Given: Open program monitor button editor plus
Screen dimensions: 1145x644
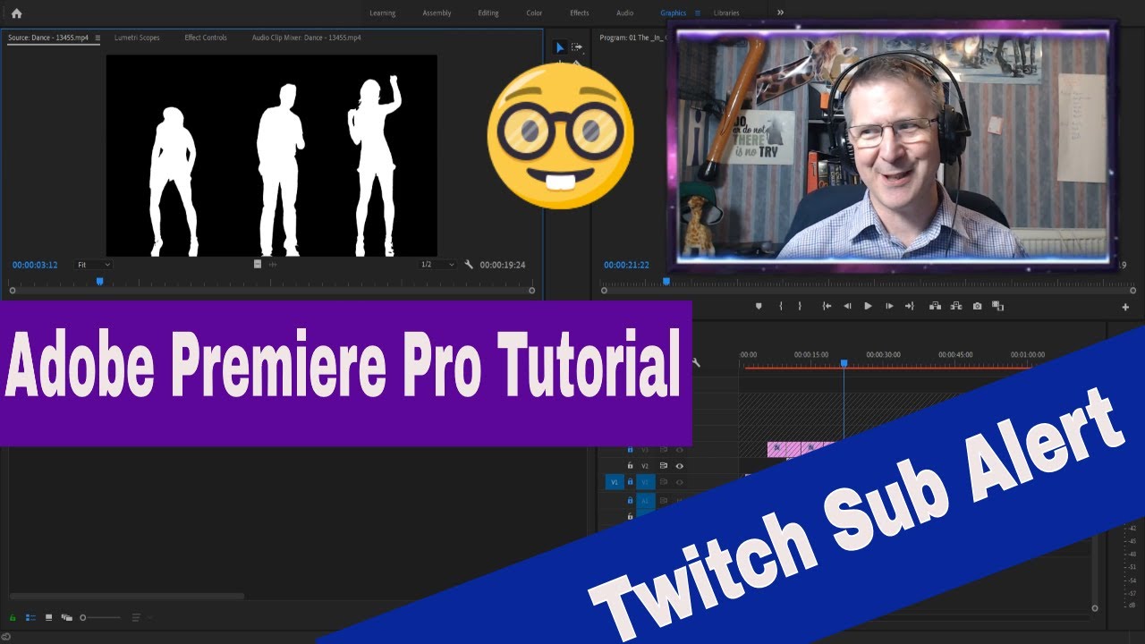Looking at the screenshot, I should click(x=1125, y=307).
